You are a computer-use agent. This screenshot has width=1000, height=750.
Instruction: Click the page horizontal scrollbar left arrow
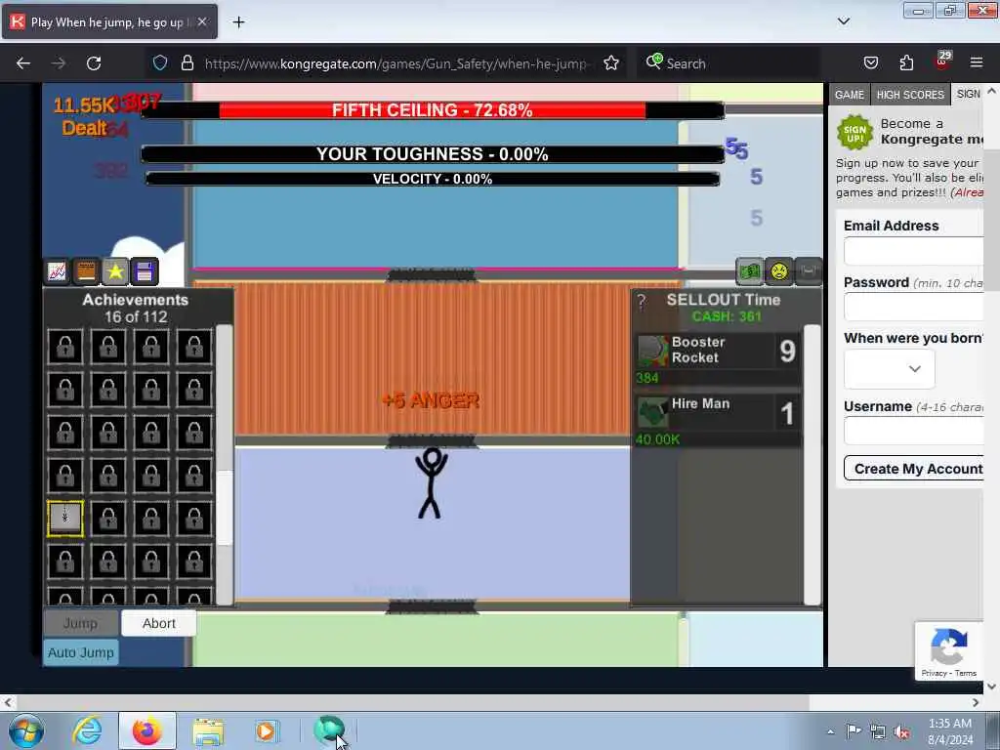pyautogui.click(x=8, y=702)
